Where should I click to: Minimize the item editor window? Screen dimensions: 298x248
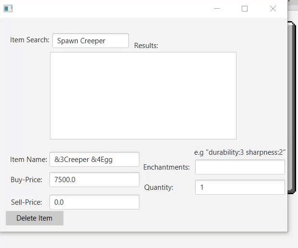[217, 9]
